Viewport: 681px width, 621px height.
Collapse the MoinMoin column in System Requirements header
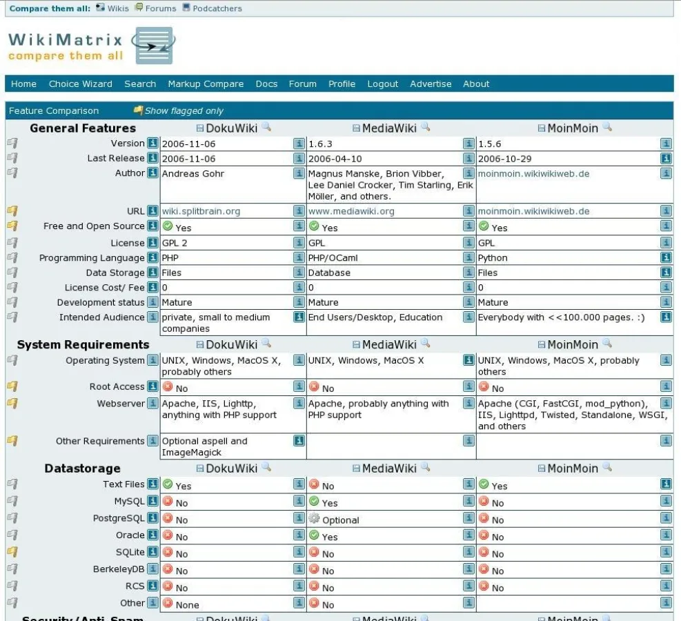542,345
